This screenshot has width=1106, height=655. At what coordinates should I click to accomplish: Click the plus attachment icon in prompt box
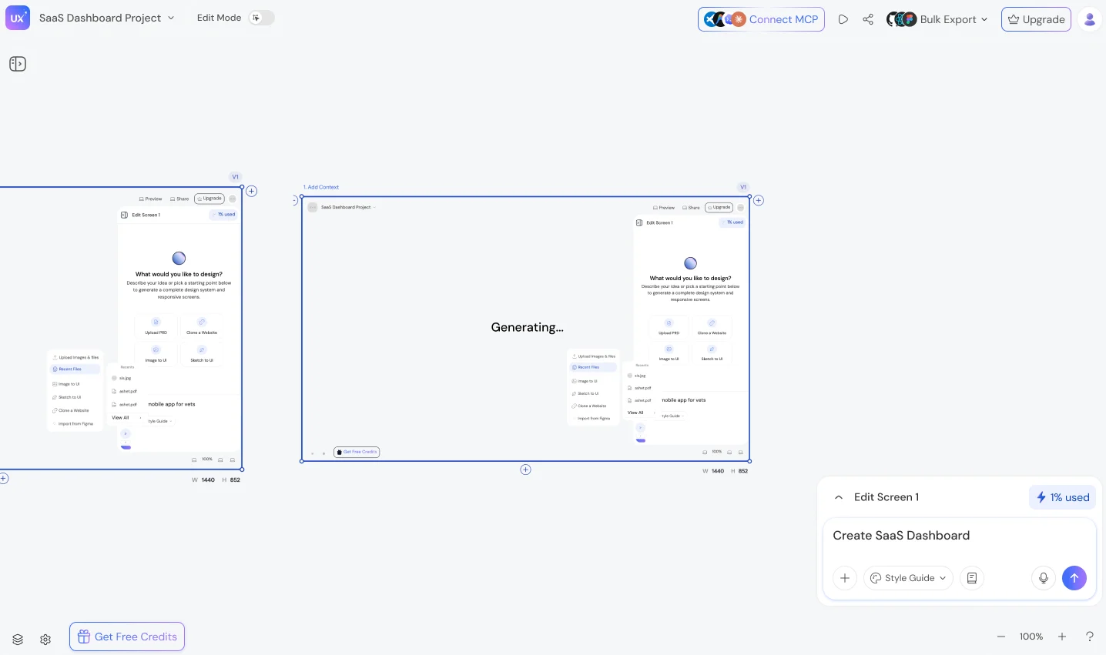(845, 578)
